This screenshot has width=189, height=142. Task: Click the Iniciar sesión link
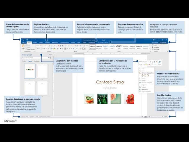pyautogui.click(x=155, y=43)
